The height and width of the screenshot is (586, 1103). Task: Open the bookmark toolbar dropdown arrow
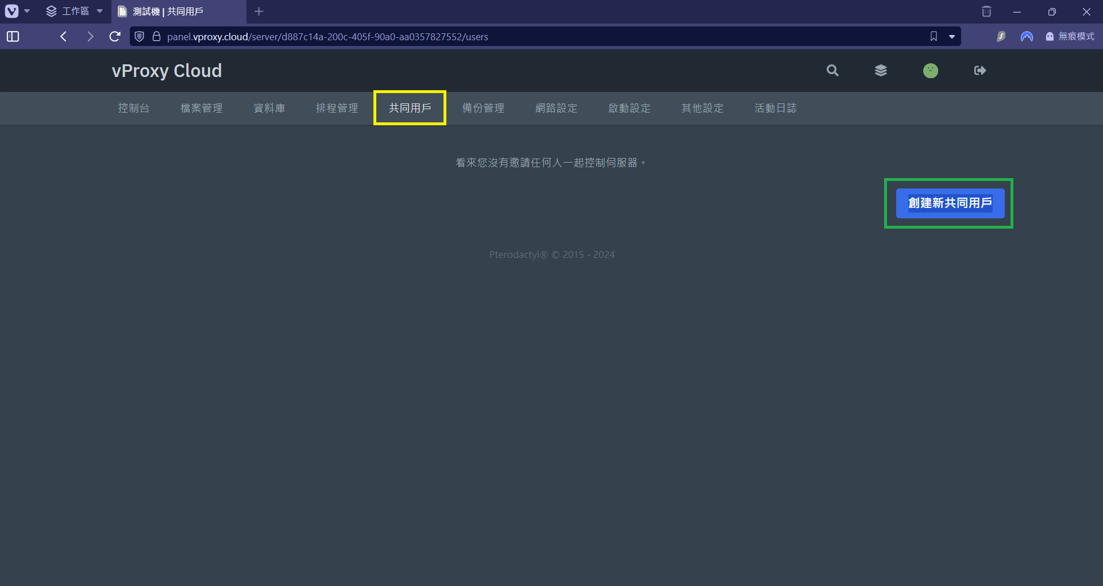[952, 36]
